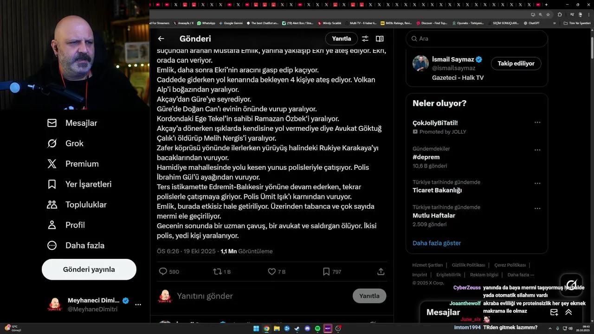Open Topluluklar in the sidebar
The width and height of the screenshot is (594, 334).
tap(77, 205)
